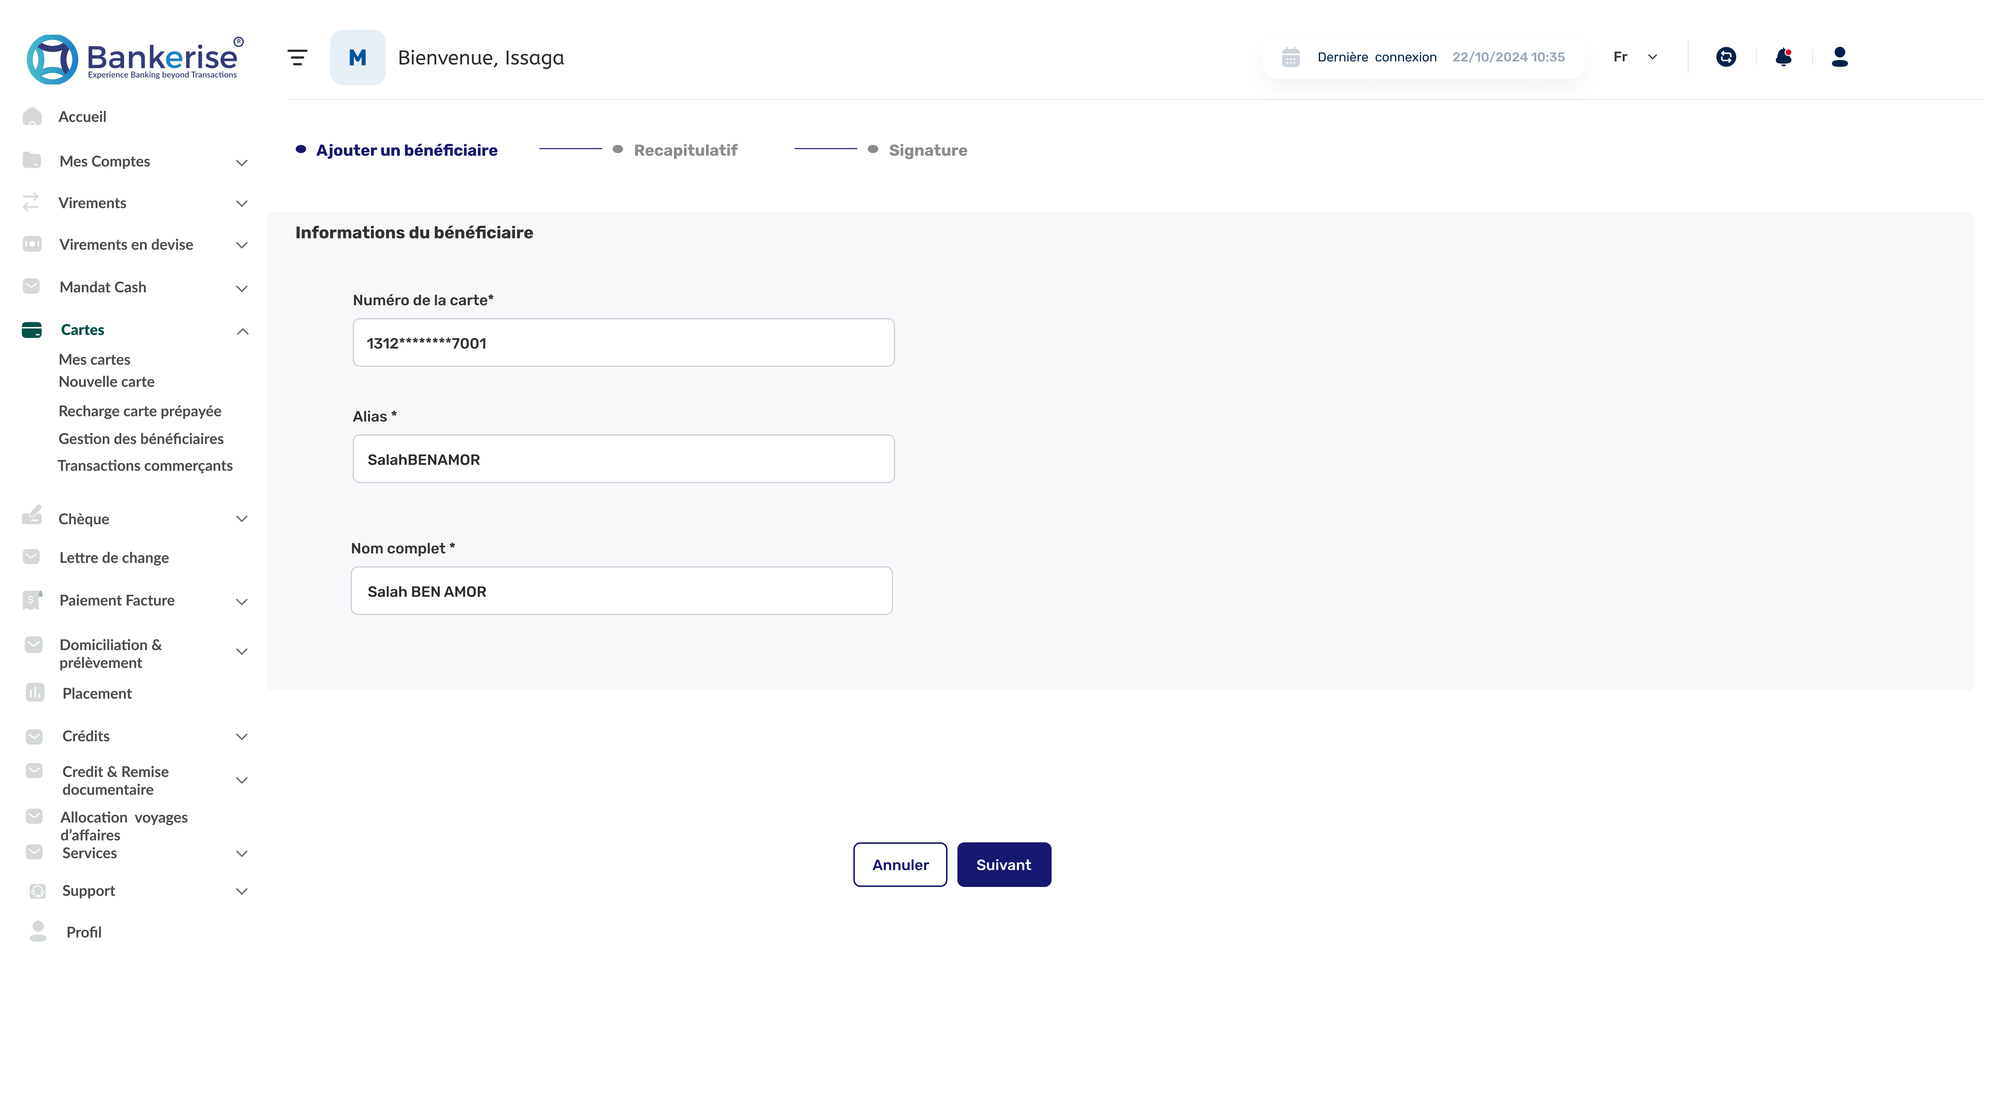The width and height of the screenshot is (2008, 1100).
Task: Open the Placement menu item
Action: [97, 694]
